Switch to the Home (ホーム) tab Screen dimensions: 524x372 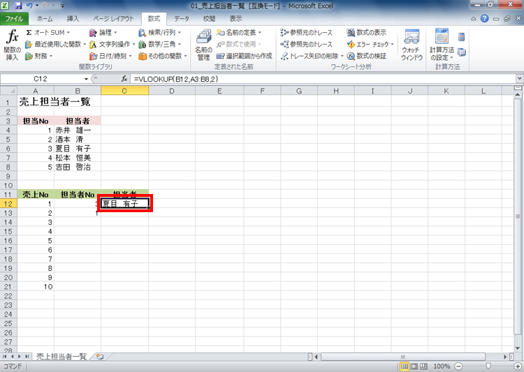click(45, 19)
